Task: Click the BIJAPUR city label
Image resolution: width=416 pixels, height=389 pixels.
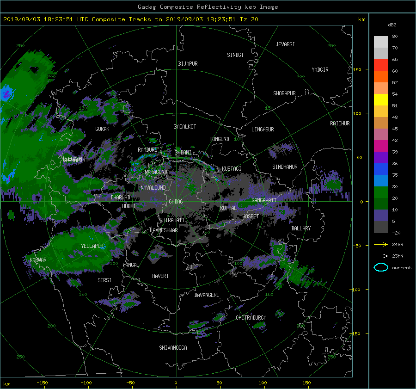Action: click(x=188, y=64)
